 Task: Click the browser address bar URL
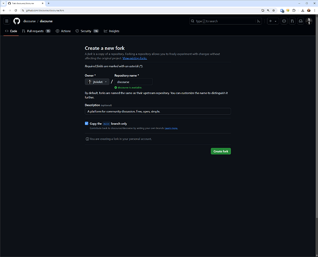pyautogui.click(x=45, y=10)
